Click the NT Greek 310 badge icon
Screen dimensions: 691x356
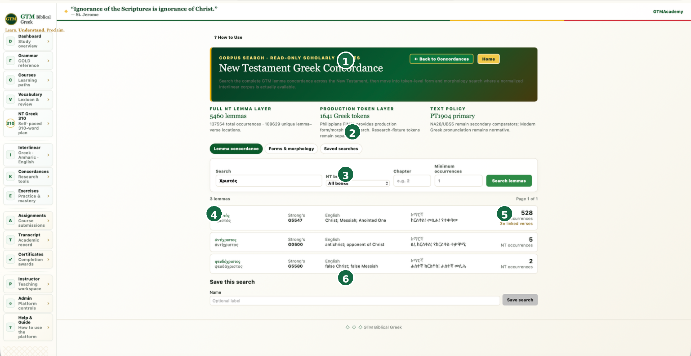tap(10, 123)
